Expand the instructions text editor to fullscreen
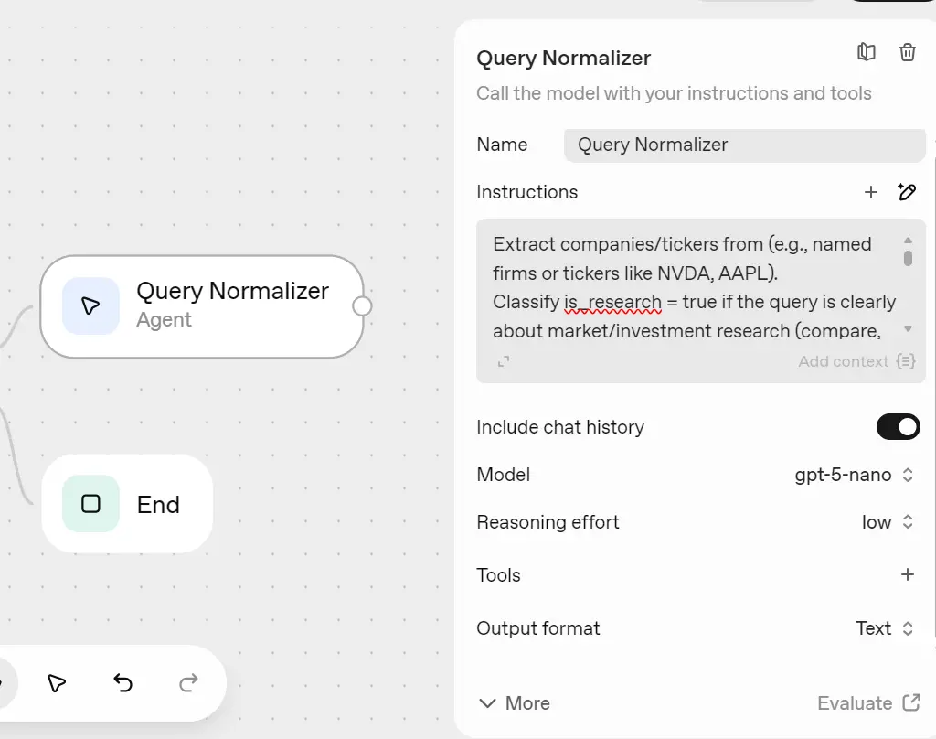This screenshot has width=936, height=739. click(505, 361)
